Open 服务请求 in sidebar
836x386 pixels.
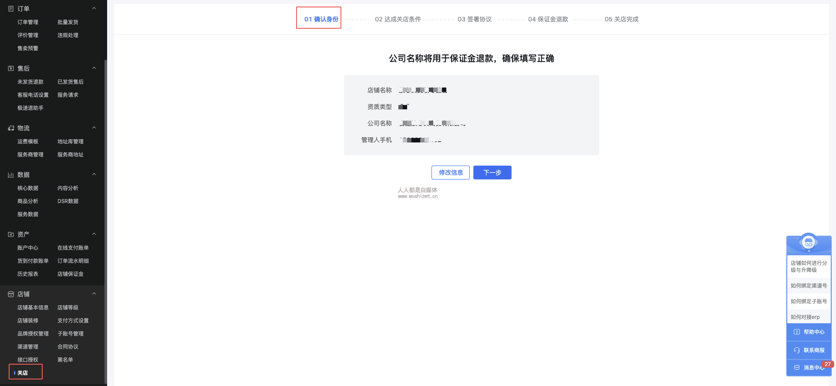(68, 95)
